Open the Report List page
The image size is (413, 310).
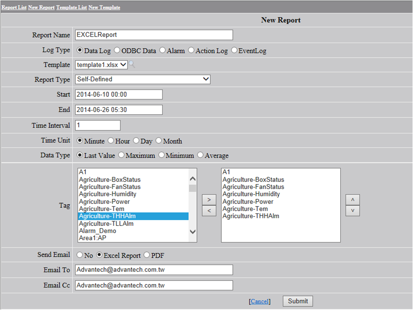coord(14,8)
